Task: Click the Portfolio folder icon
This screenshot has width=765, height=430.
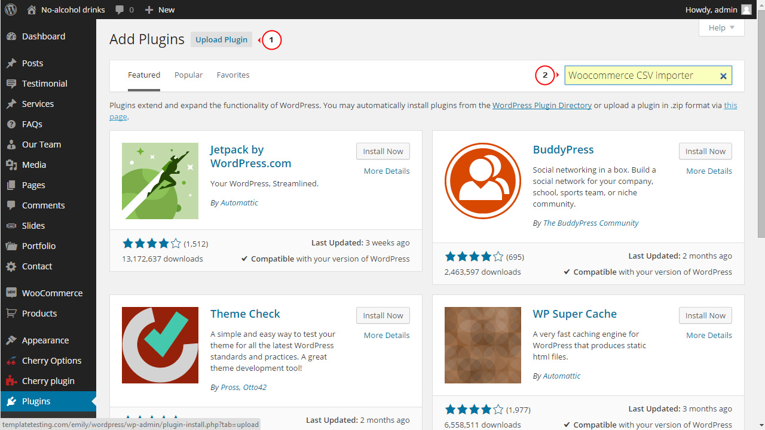Action: 11,246
